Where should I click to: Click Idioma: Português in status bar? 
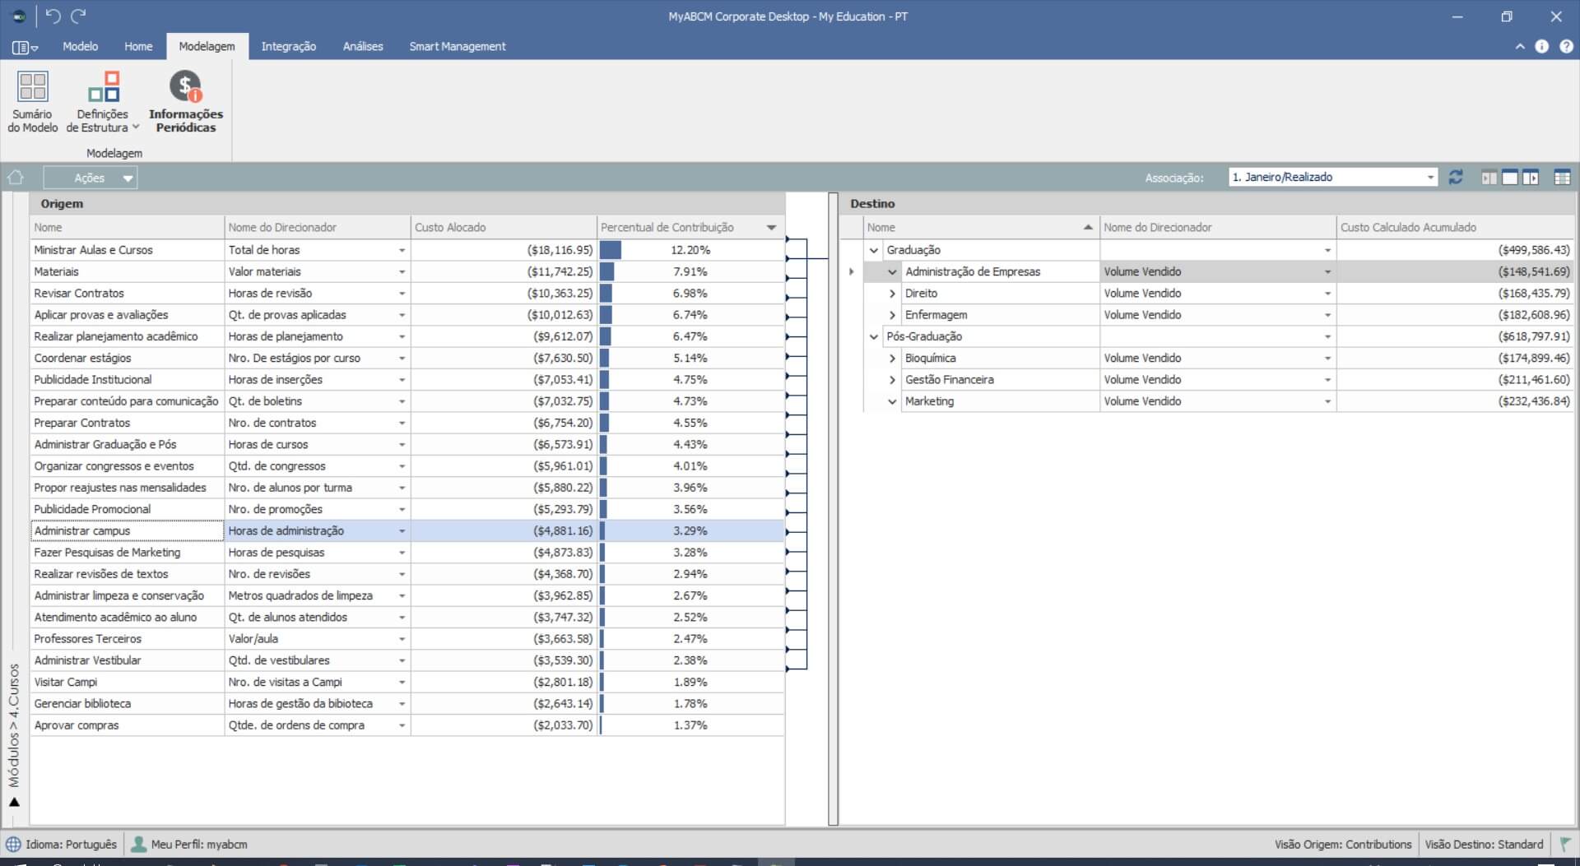(72, 845)
